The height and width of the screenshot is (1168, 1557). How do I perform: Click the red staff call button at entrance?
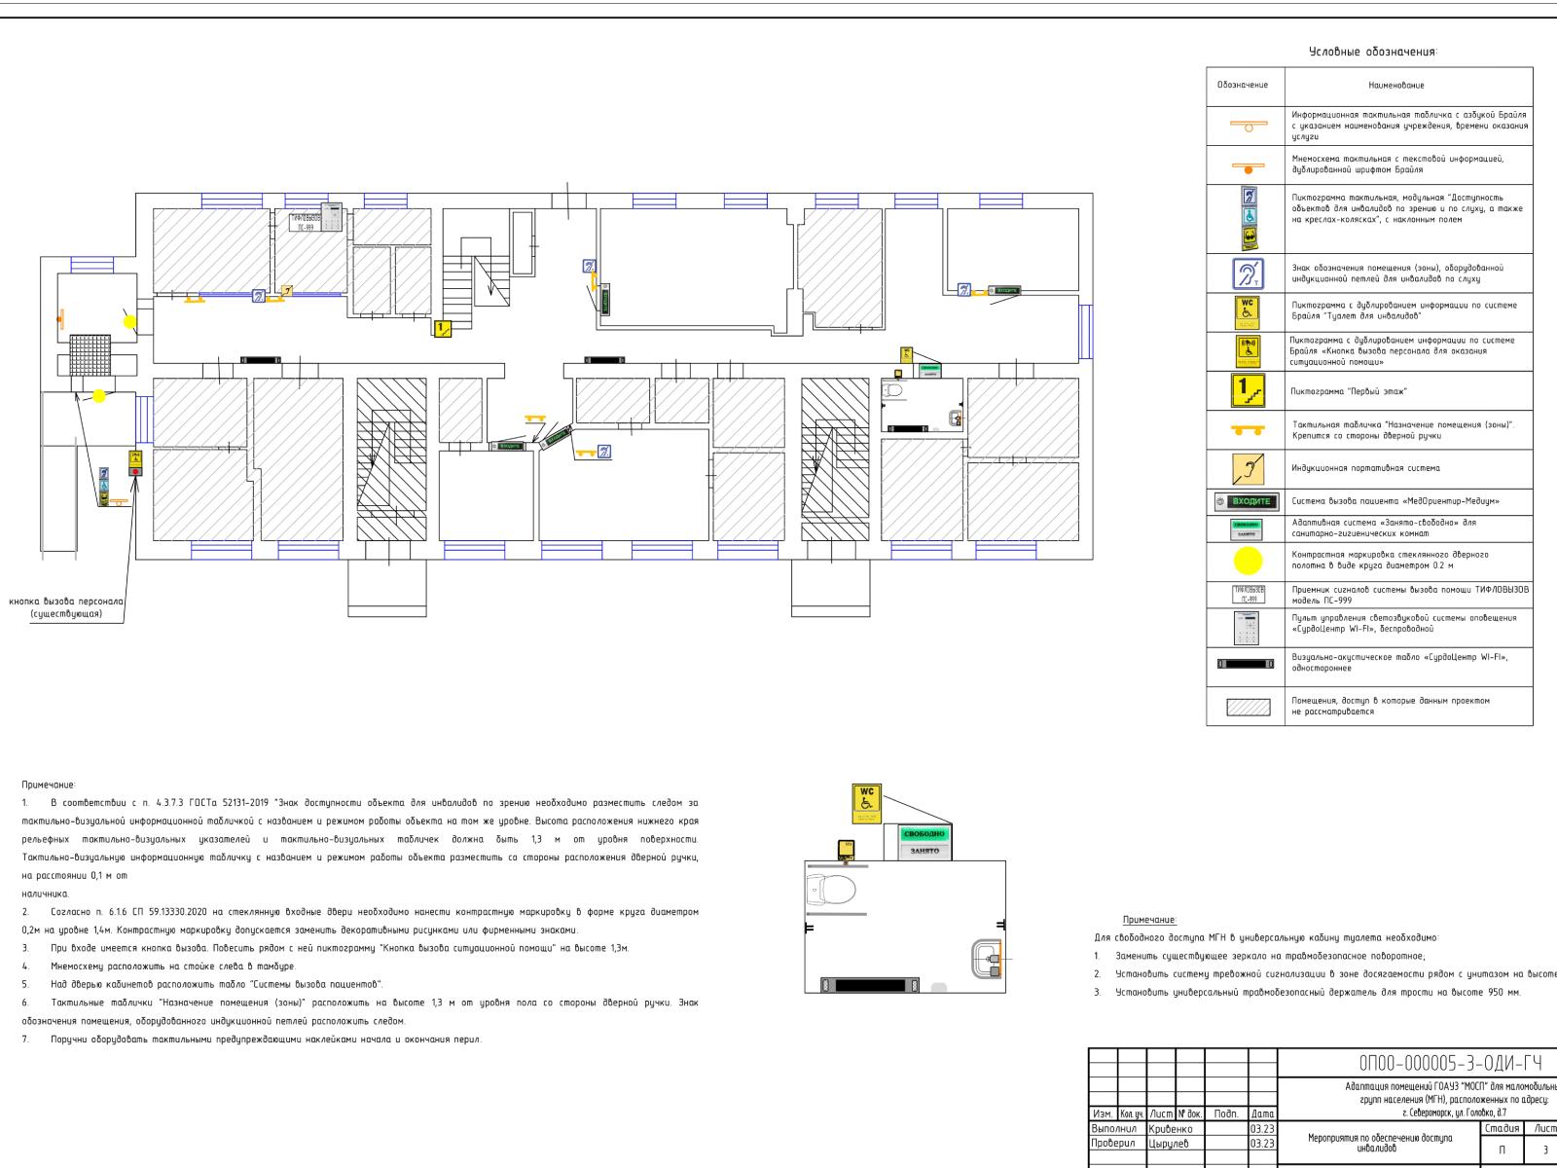(135, 470)
